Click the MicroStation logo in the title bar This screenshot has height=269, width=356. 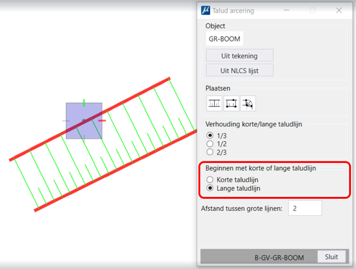[x=205, y=11]
